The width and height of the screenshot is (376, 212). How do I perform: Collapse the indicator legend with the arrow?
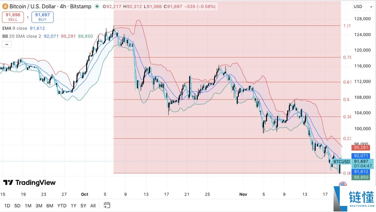coord(6,45)
